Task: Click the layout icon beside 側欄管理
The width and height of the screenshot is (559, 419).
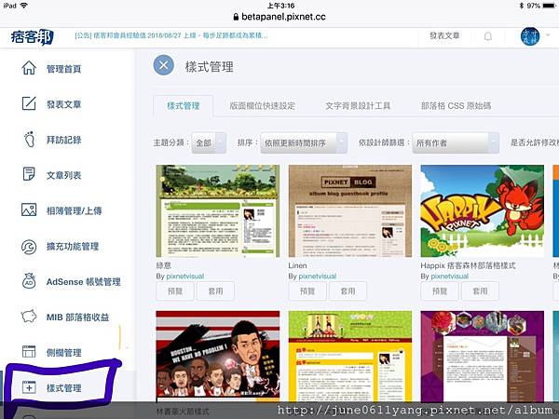Action: [29, 352]
